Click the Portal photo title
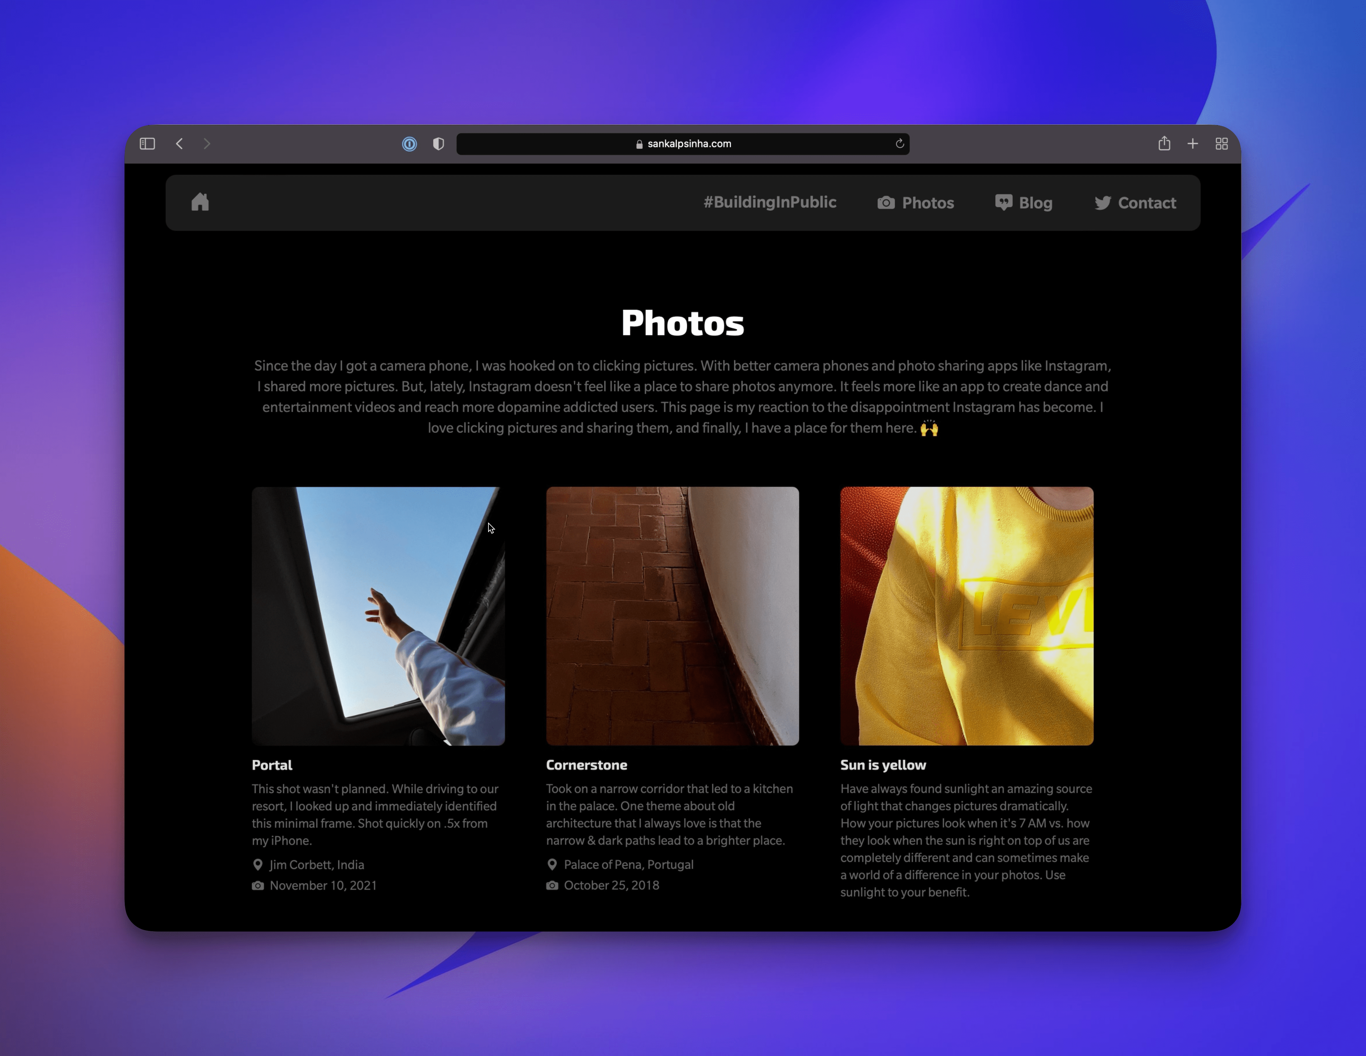 (x=272, y=765)
